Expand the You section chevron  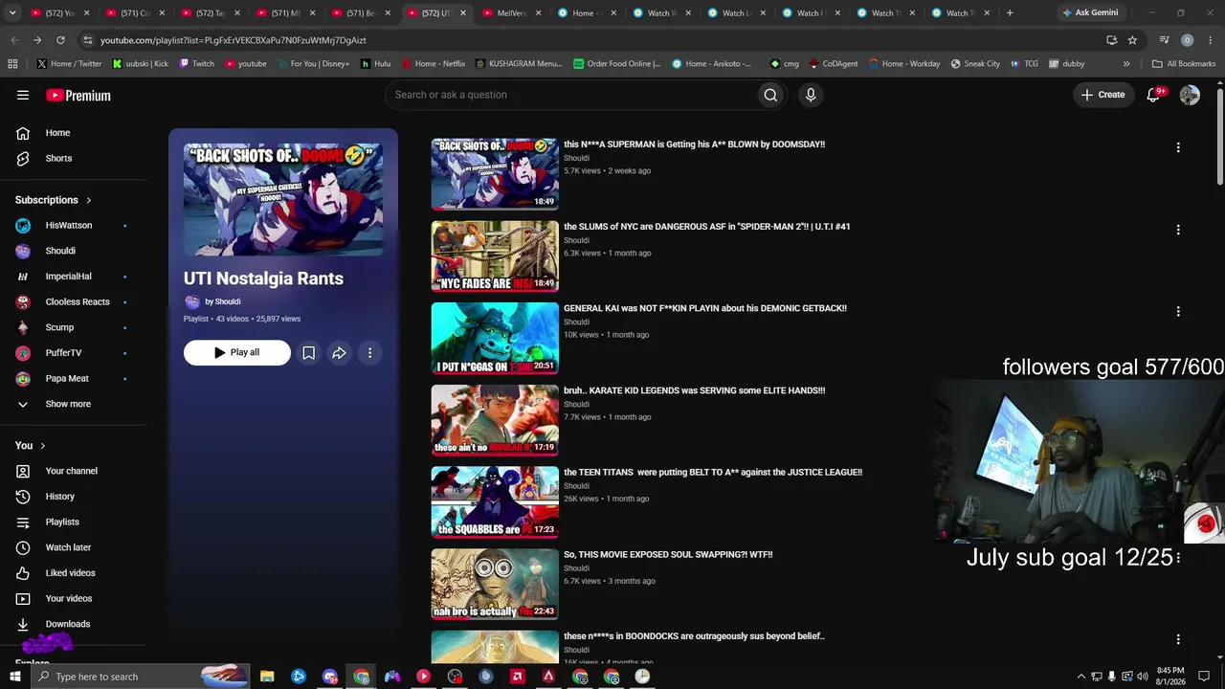point(42,446)
